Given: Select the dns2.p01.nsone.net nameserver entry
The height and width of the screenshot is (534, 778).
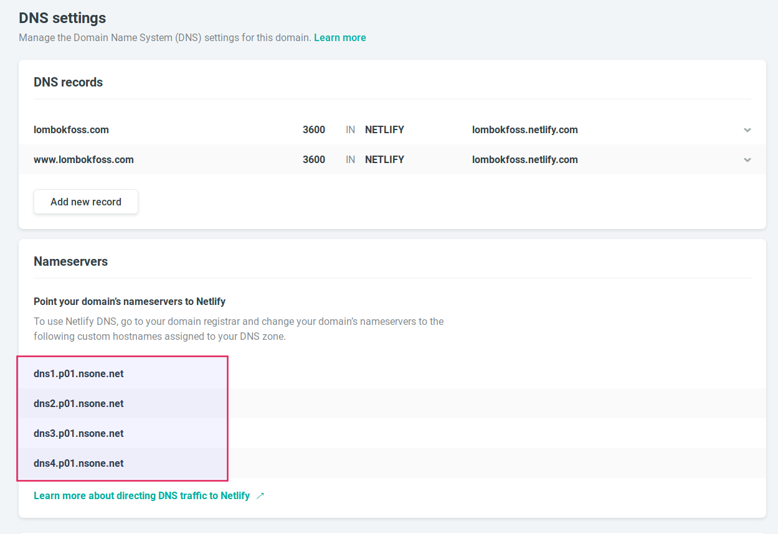Looking at the screenshot, I should click(x=78, y=403).
